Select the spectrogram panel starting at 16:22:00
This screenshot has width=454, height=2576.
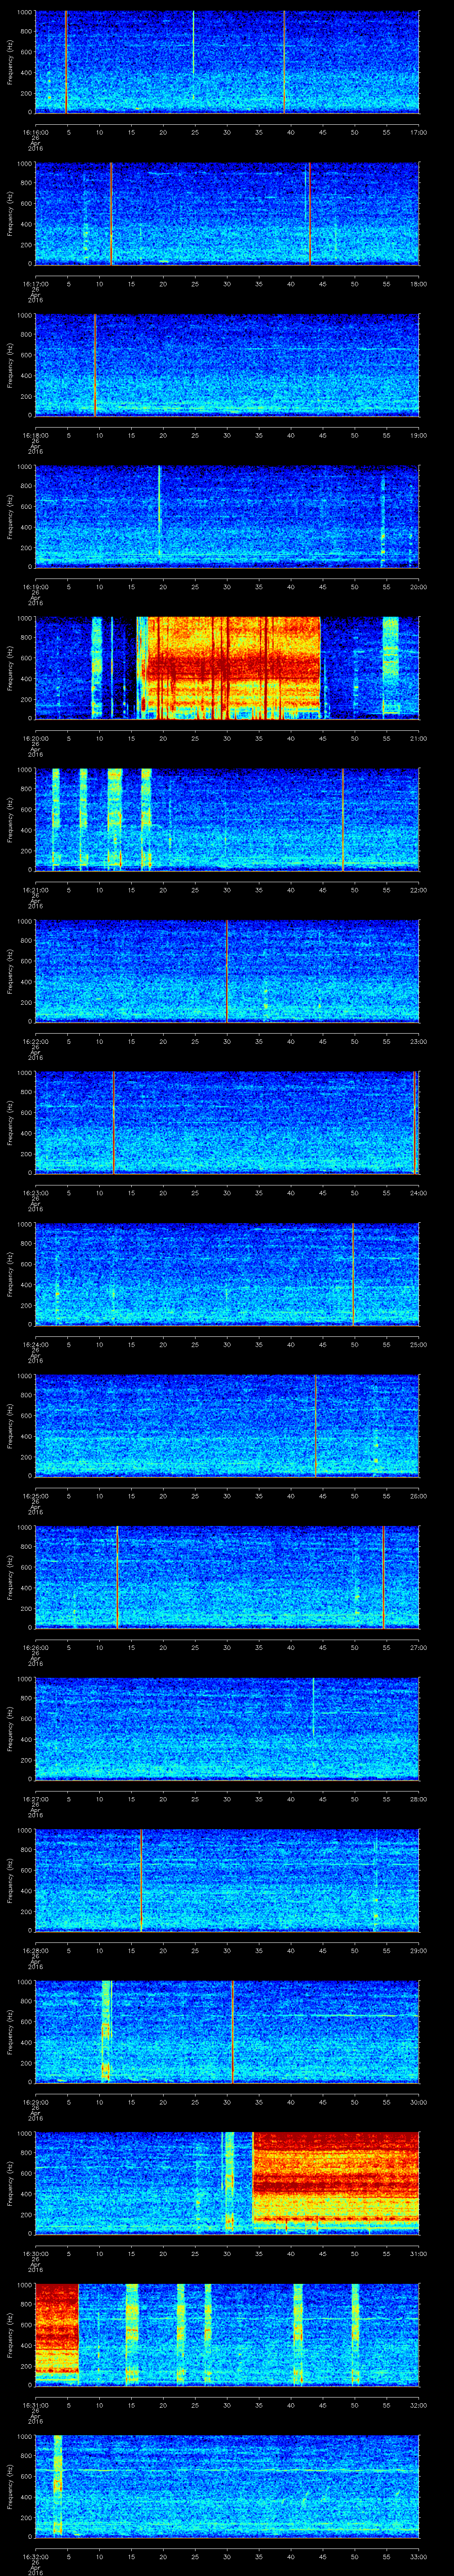[x=227, y=971]
